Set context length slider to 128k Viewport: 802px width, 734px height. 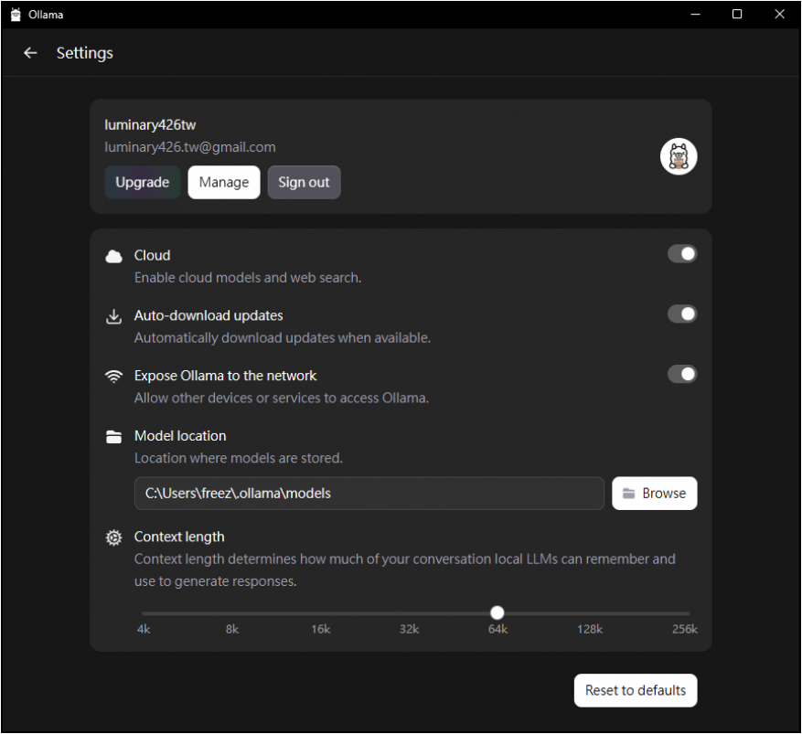coord(590,613)
